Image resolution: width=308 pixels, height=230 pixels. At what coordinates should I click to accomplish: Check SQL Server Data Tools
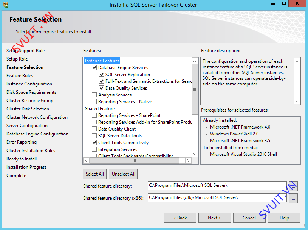tap(94, 136)
